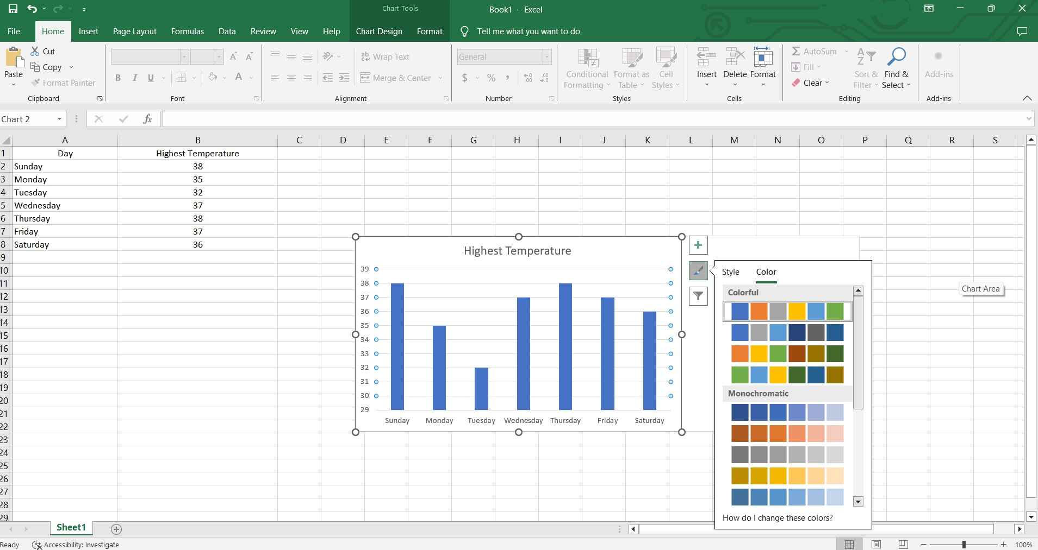Collapse the ribbon with the chevron
The height and width of the screenshot is (550, 1038).
coord(1027,98)
